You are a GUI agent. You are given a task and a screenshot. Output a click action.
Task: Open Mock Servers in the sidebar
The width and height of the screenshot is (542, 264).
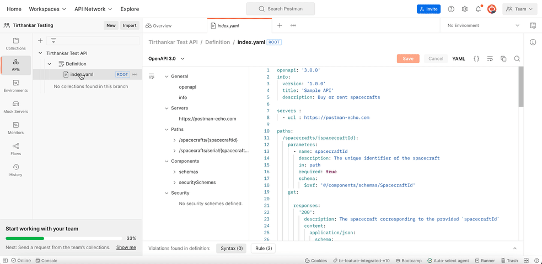15,107
